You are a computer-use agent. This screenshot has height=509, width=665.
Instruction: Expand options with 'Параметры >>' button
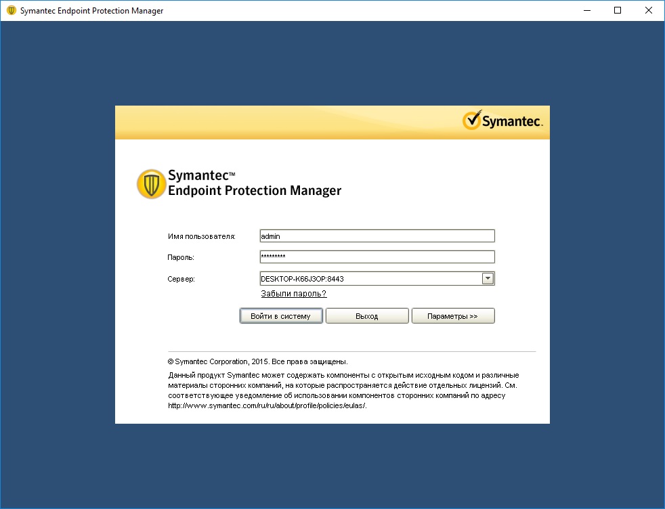(452, 315)
